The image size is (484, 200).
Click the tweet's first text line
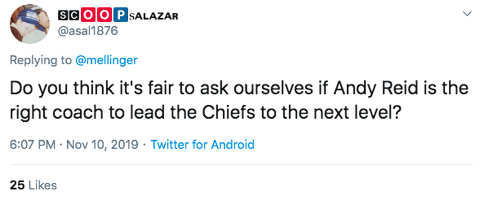238,89
